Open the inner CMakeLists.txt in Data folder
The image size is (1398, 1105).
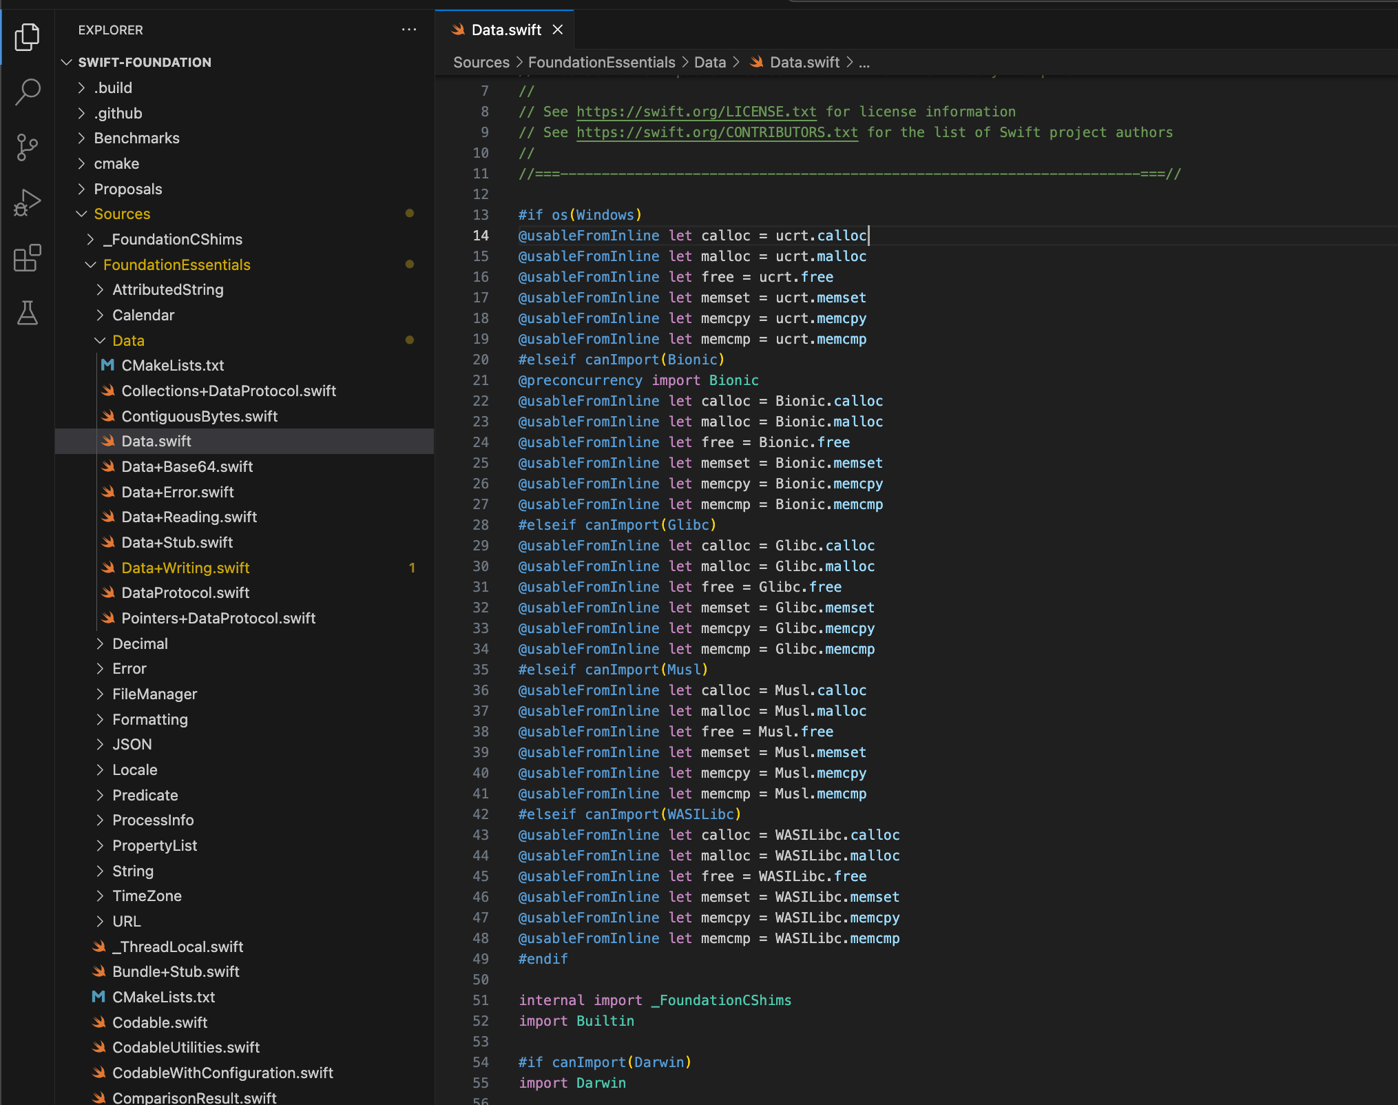pyautogui.click(x=173, y=366)
